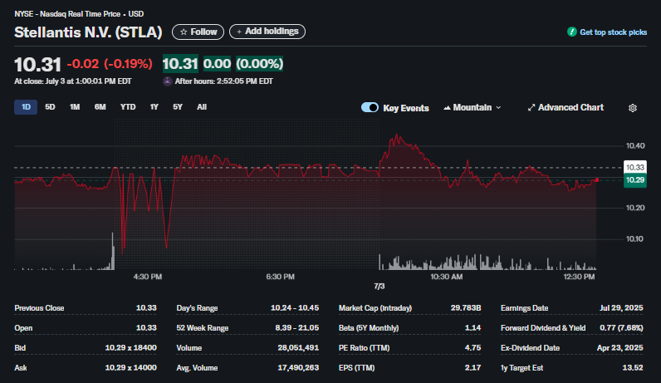Click Bid value 10.29 x 18400
The image size is (661, 383).
130,347
